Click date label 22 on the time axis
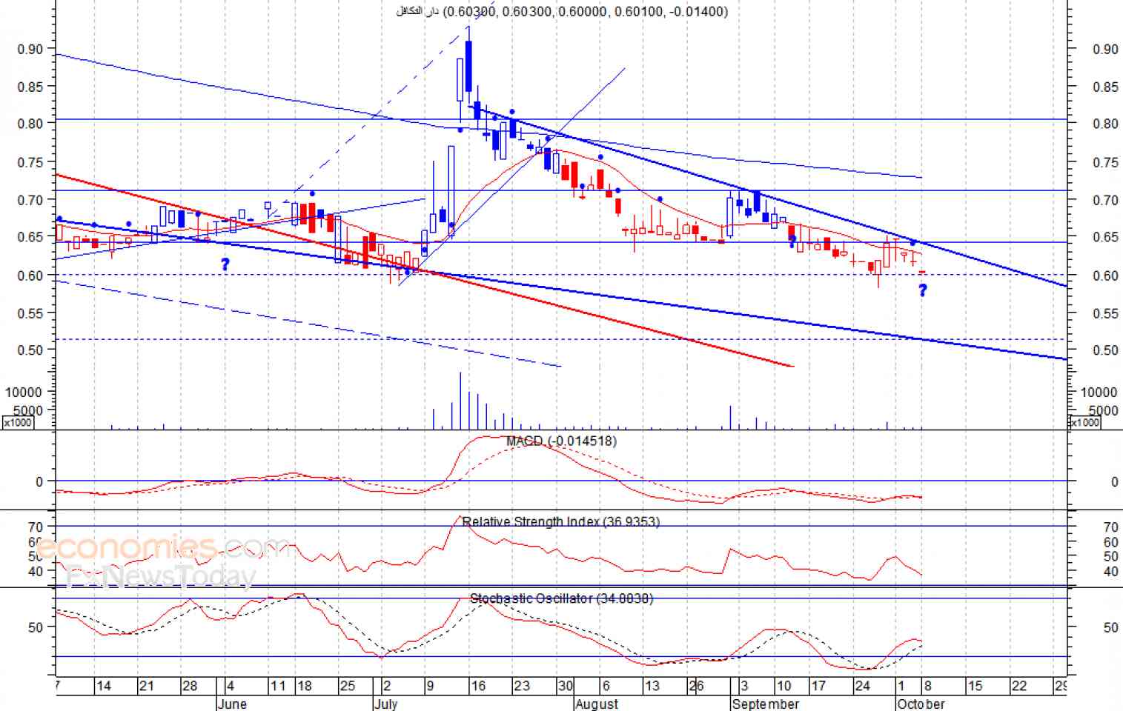This screenshot has height=711, width=1123. click(x=1019, y=686)
